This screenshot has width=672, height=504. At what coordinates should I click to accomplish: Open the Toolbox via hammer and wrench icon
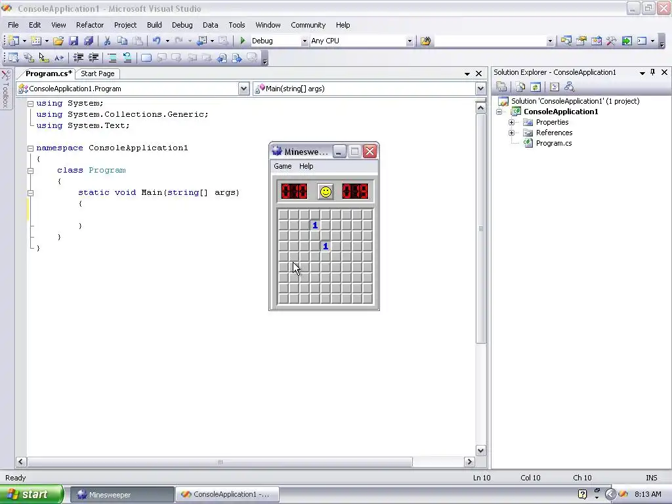611,41
